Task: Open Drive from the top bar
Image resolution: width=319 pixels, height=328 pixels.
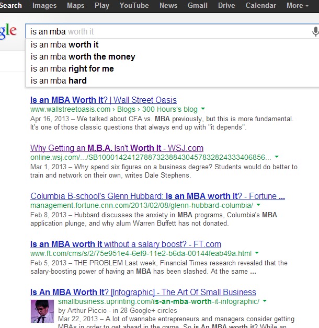Action: tap(226, 5)
